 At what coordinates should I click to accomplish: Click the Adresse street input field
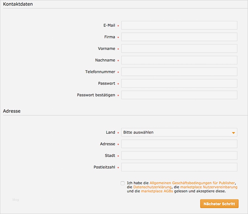179,144
